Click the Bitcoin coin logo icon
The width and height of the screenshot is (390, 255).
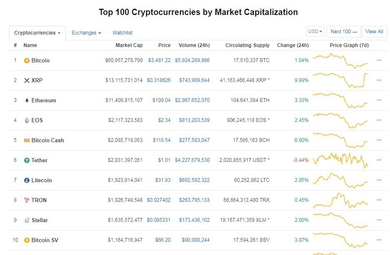point(27,60)
